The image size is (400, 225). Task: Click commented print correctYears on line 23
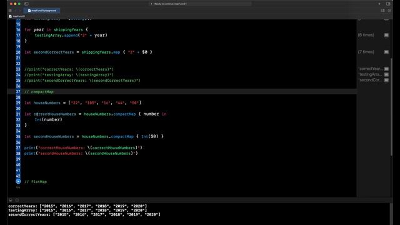tap(69, 69)
